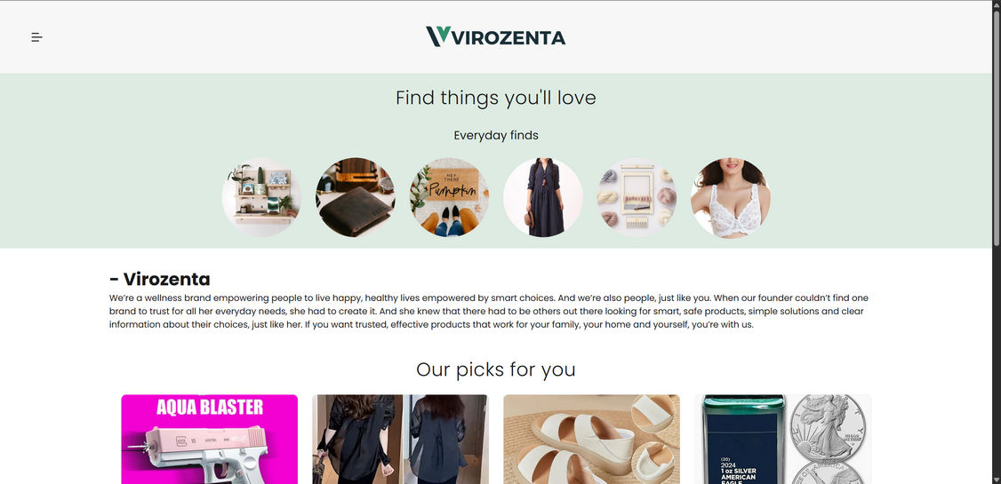Open the Hey There Pumpkin doormat circle
This screenshot has width=1001, height=484.
(449, 197)
